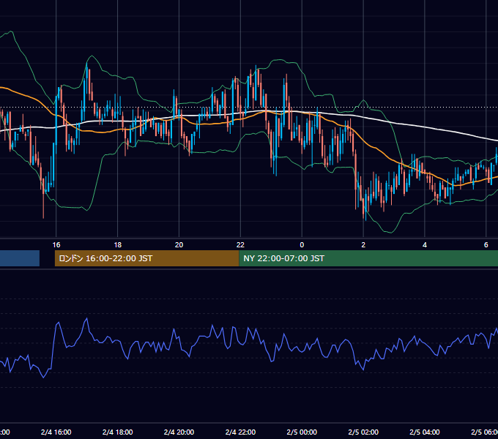Click the 18 hour label on the price chart
The width and height of the screenshot is (498, 439).
(x=117, y=245)
